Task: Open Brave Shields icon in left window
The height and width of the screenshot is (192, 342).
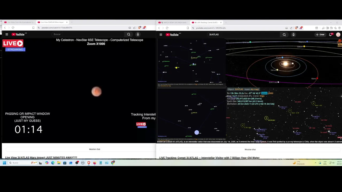Action: coord(139,28)
